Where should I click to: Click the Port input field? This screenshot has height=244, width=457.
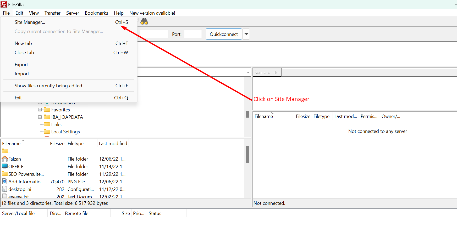pyautogui.click(x=193, y=34)
